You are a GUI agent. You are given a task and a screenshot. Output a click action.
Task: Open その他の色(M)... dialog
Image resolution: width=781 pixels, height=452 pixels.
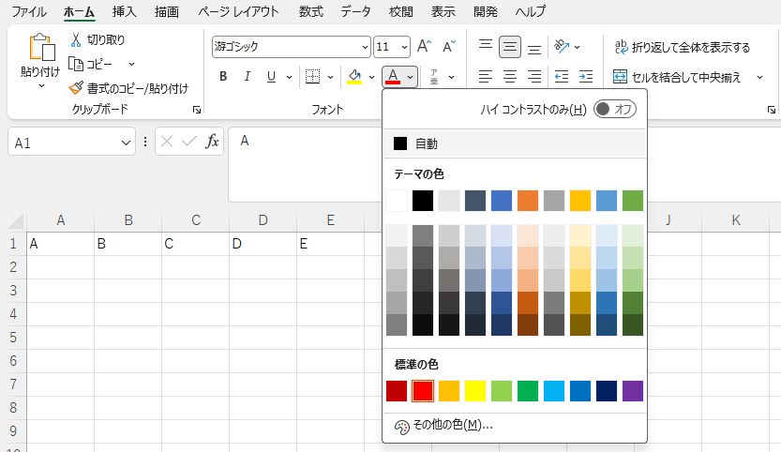click(515, 425)
